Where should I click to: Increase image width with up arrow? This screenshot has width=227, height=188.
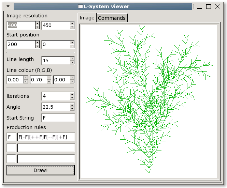[x=37, y=23]
